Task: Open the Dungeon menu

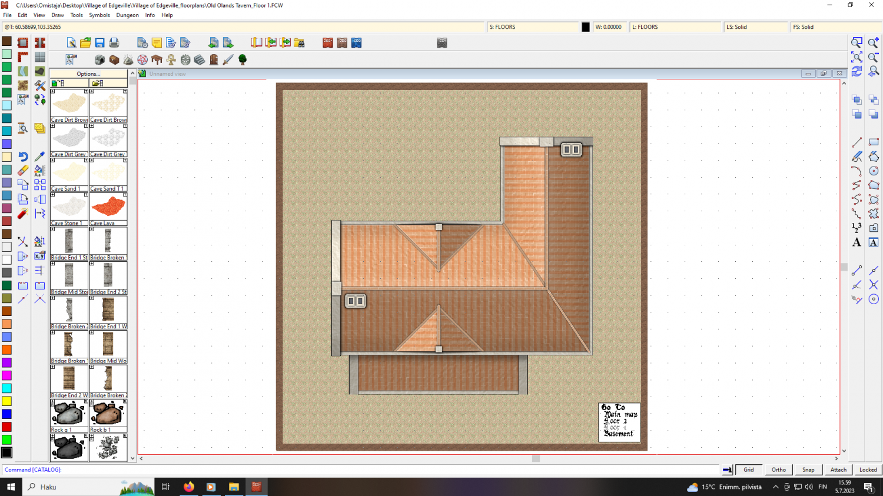Action: pos(127,15)
